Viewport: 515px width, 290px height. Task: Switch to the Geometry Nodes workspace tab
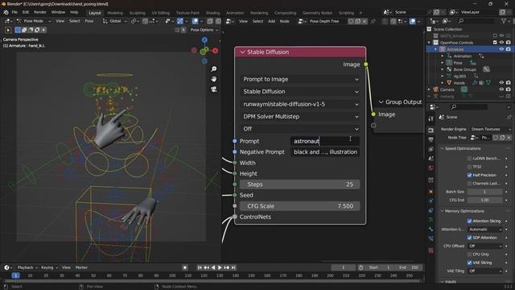[x=317, y=13]
